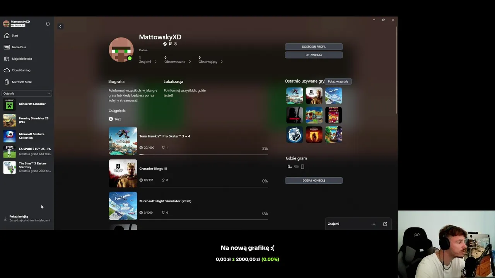The height and width of the screenshot is (278, 495).
Task: Open the Crash Bandicoot tile
Action: (333, 134)
